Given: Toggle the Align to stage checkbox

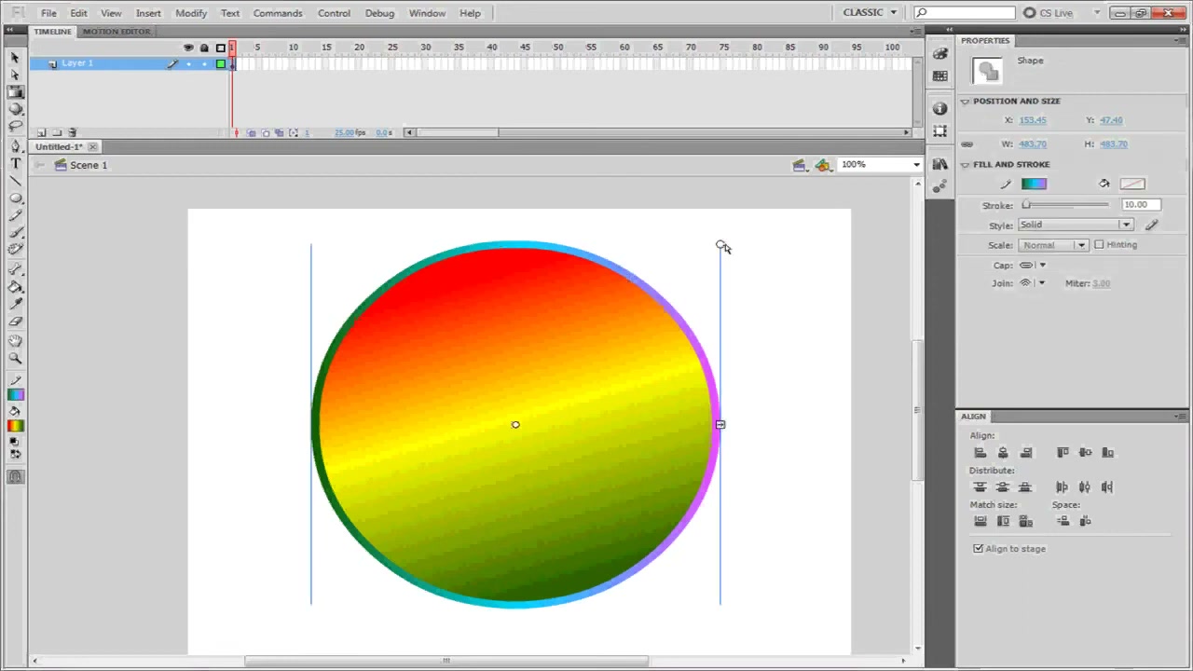Looking at the screenshot, I should click(x=978, y=549).
